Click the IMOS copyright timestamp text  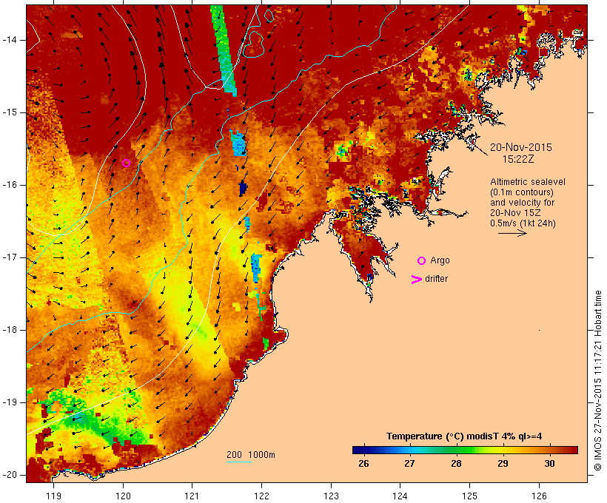coord(598,381)
